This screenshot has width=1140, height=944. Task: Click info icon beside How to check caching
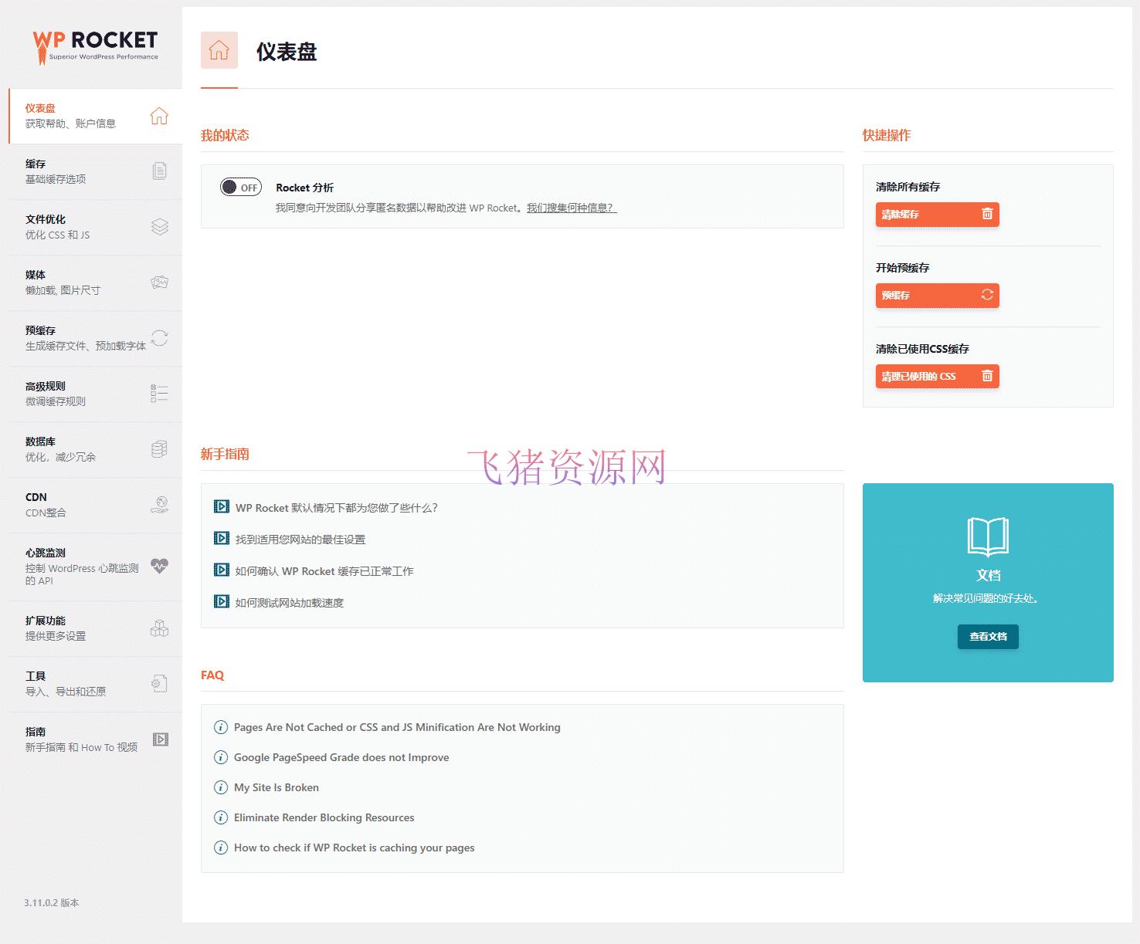(x=220, y=848)
